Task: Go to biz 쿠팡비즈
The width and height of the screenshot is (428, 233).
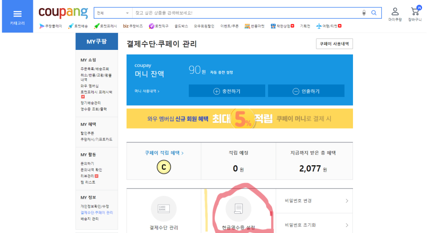Action: tap(133, 26)
